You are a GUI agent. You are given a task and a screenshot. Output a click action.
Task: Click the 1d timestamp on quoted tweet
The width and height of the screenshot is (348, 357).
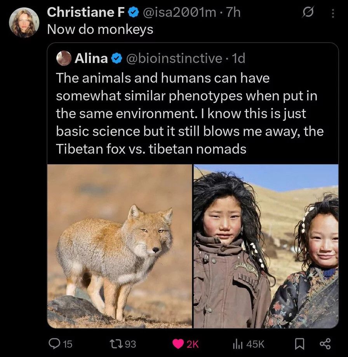click(x=238, y=58)
